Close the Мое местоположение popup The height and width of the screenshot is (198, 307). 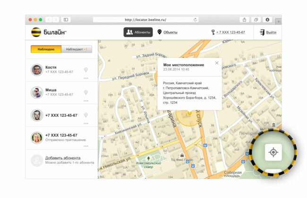(217, 63)
